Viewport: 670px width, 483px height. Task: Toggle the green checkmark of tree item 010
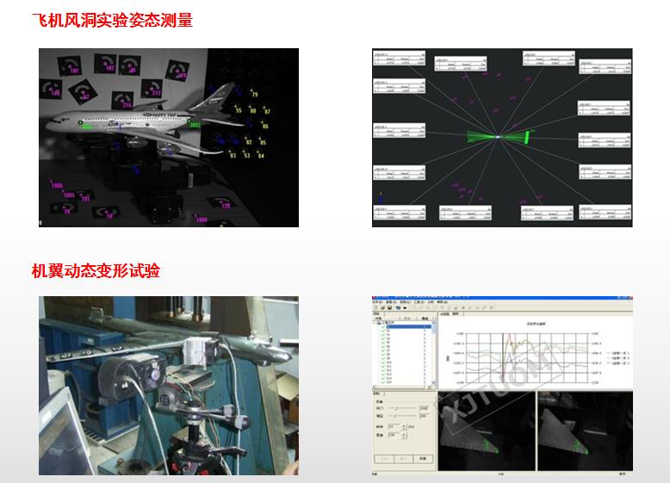click(x=383, y=362)
